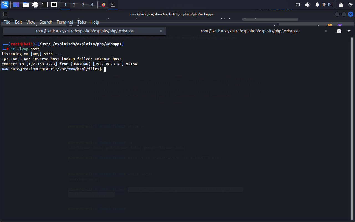Click the root㉿kali prompt path line
The height and width of the screenshot is (222, 355).
point(63,44)
